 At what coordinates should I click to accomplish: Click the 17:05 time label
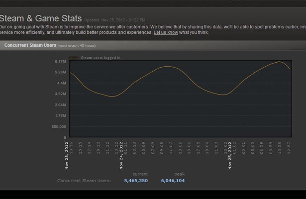[198, 148]
